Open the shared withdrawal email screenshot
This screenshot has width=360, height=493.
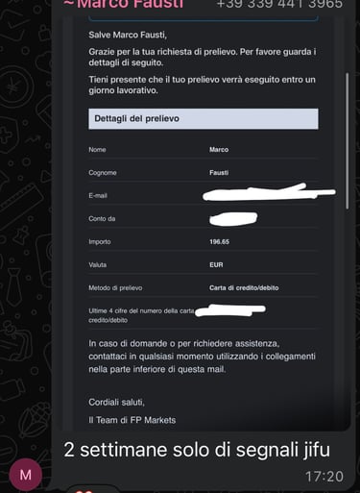[204, 223]
